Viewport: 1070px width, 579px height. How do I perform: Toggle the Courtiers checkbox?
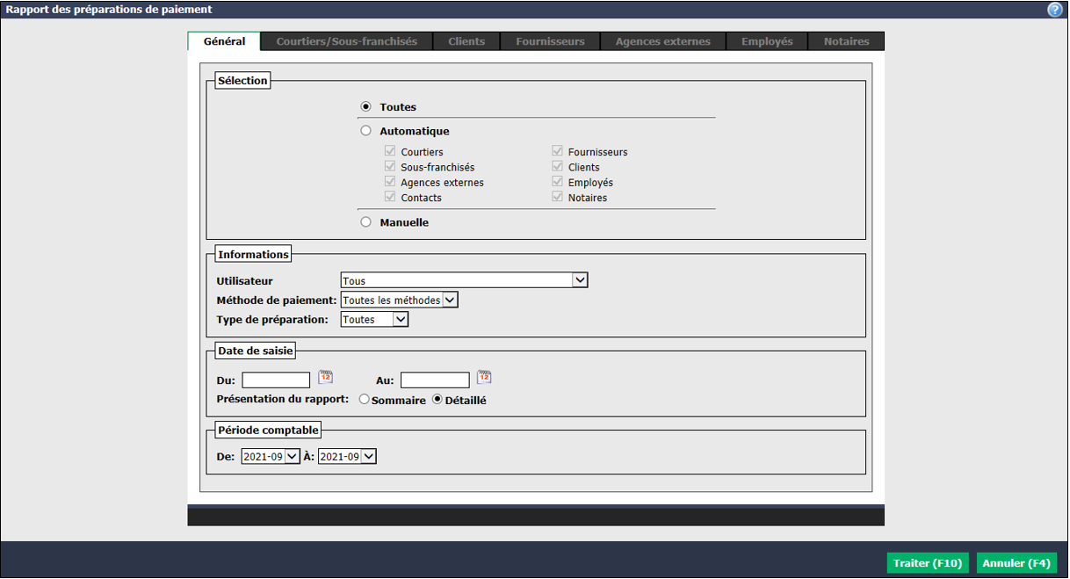pyautogui.click(x=390, y=151)
